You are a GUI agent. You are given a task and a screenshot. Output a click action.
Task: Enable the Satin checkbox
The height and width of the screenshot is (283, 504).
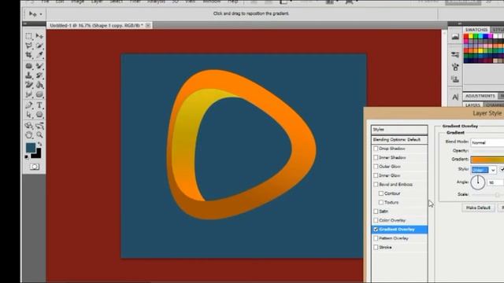pos(376,211)
